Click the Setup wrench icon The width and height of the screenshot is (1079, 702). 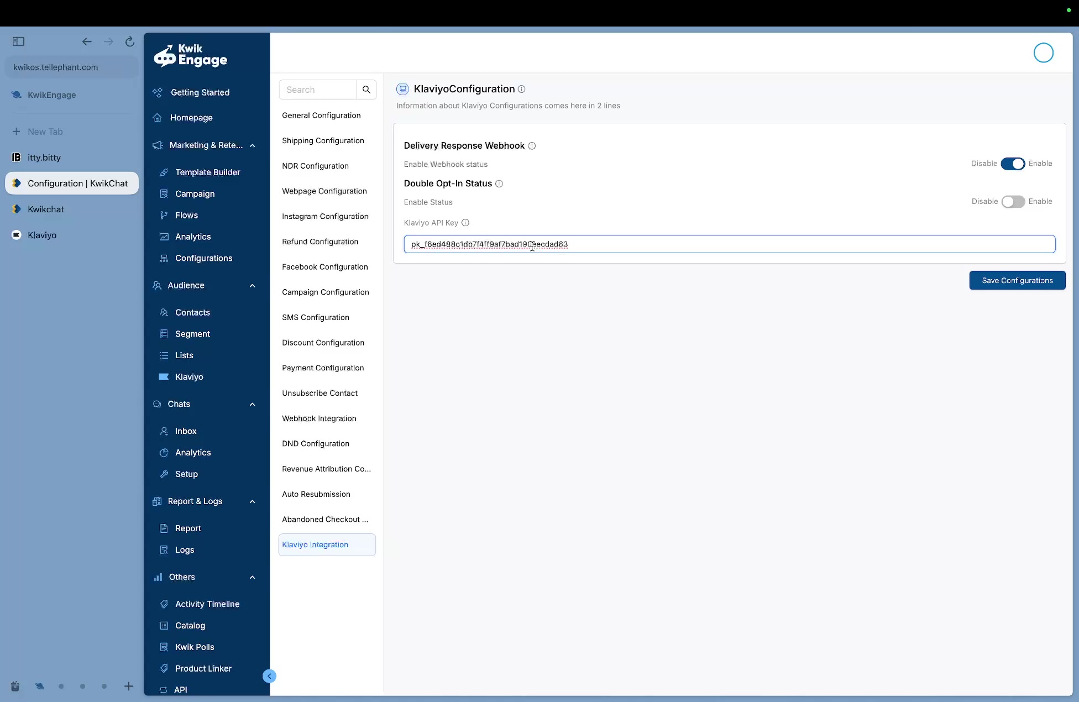coord(164,474)
